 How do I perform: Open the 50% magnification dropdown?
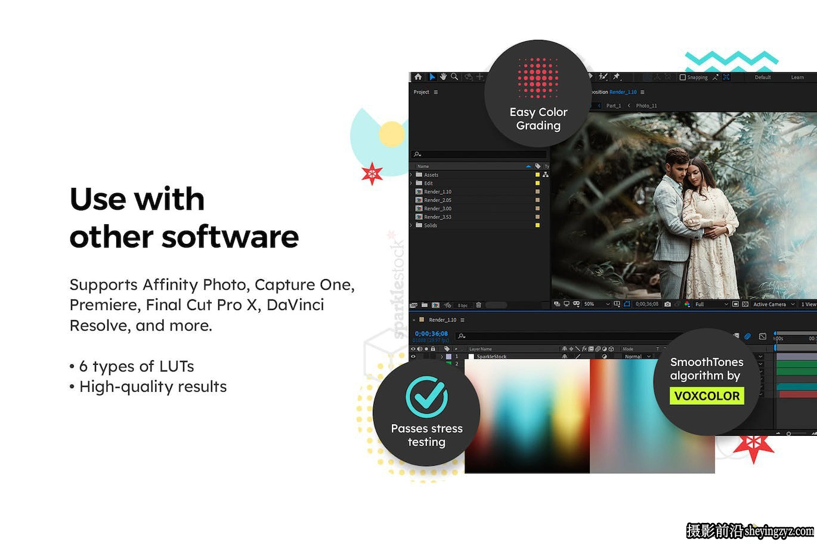597,304
